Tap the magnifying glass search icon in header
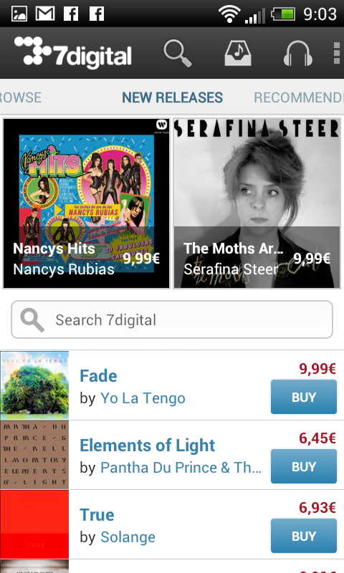 (178, 53)
